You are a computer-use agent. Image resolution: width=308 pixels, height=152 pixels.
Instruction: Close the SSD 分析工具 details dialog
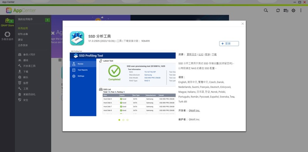coord(243,24)
